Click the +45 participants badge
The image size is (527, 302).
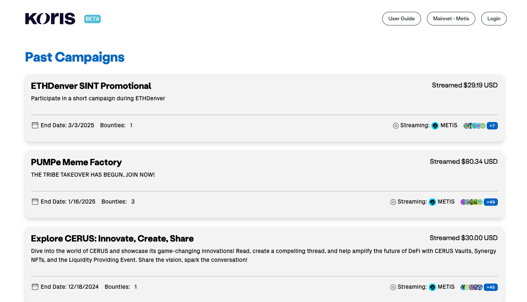point(491,287)
